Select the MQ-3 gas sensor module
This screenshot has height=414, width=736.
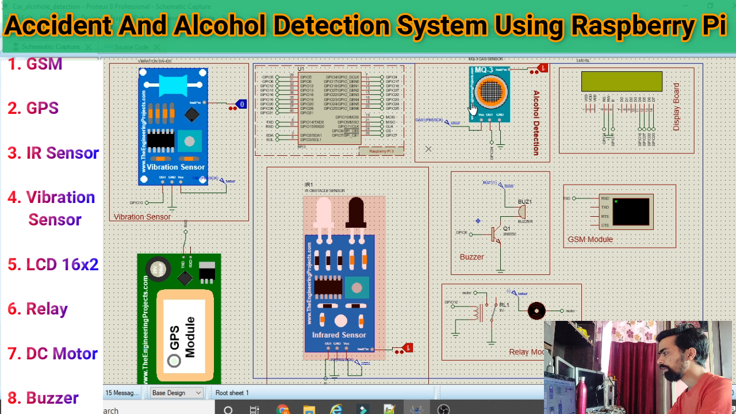[489, 94]
